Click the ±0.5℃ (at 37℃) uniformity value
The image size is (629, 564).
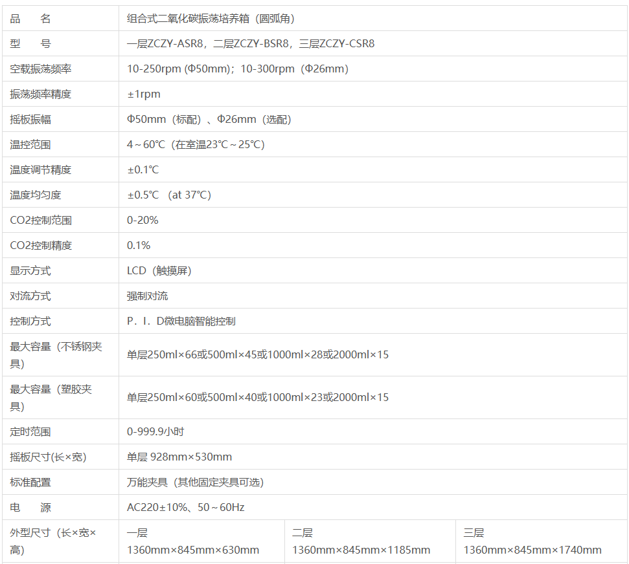click(169, 195)
